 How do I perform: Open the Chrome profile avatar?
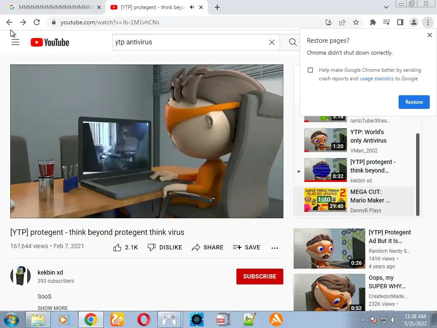click(x=414, y=22)
